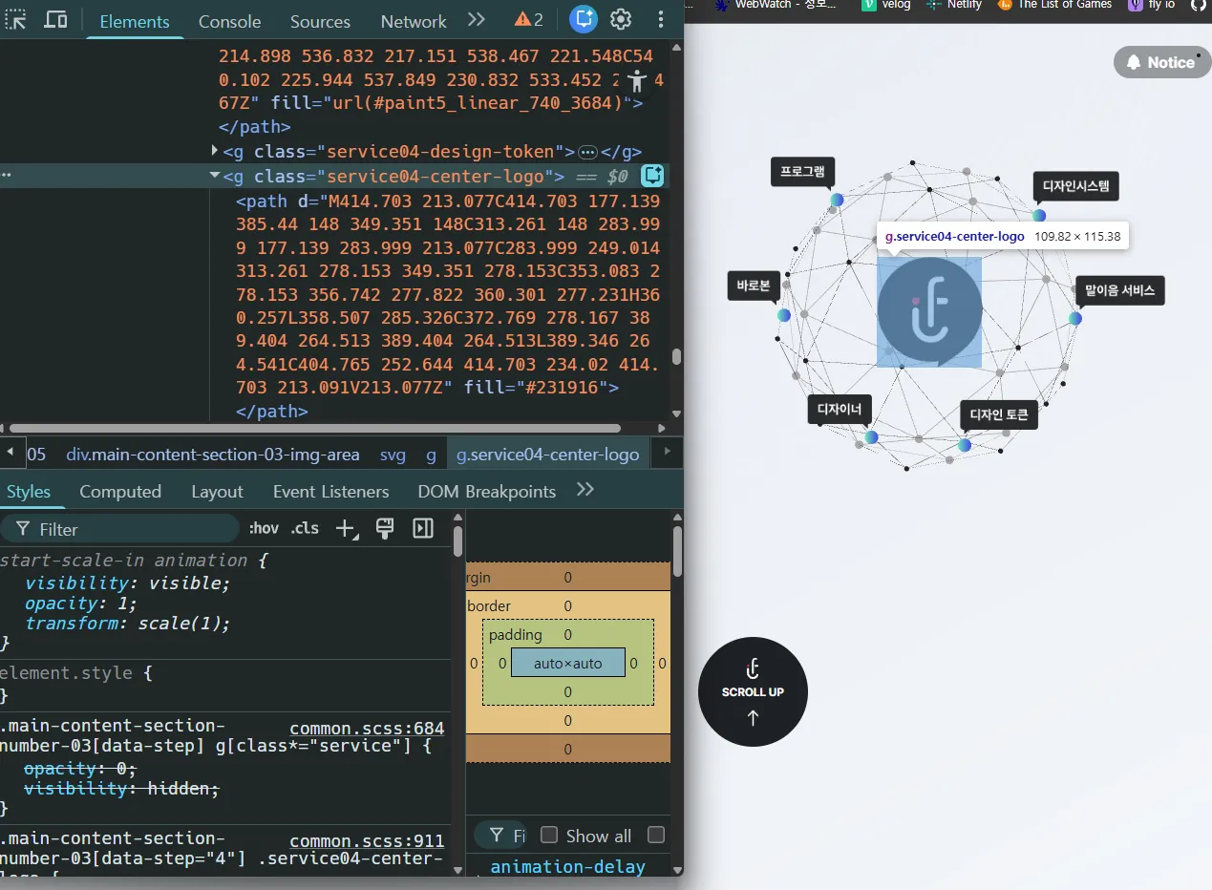Click the bell icon on Notice button

tap(1134, 62)
